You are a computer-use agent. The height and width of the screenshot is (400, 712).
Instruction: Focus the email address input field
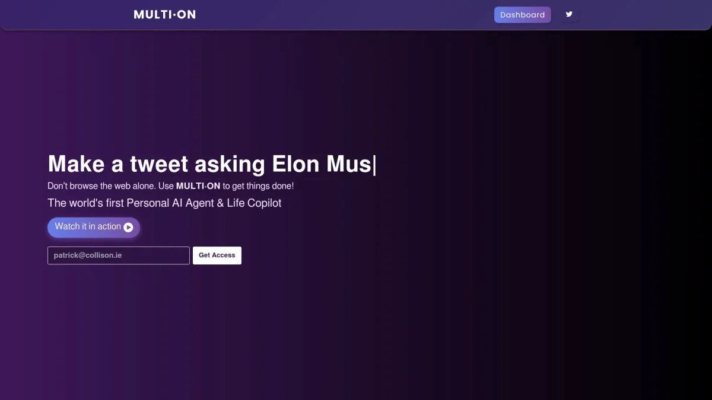119,255
